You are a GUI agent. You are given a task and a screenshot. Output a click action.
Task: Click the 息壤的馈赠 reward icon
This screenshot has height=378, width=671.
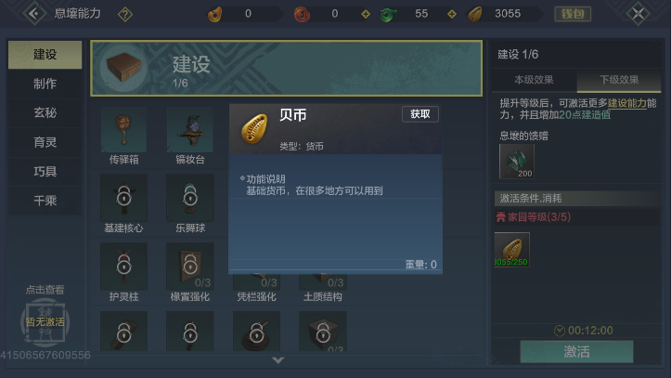(517, 162)
